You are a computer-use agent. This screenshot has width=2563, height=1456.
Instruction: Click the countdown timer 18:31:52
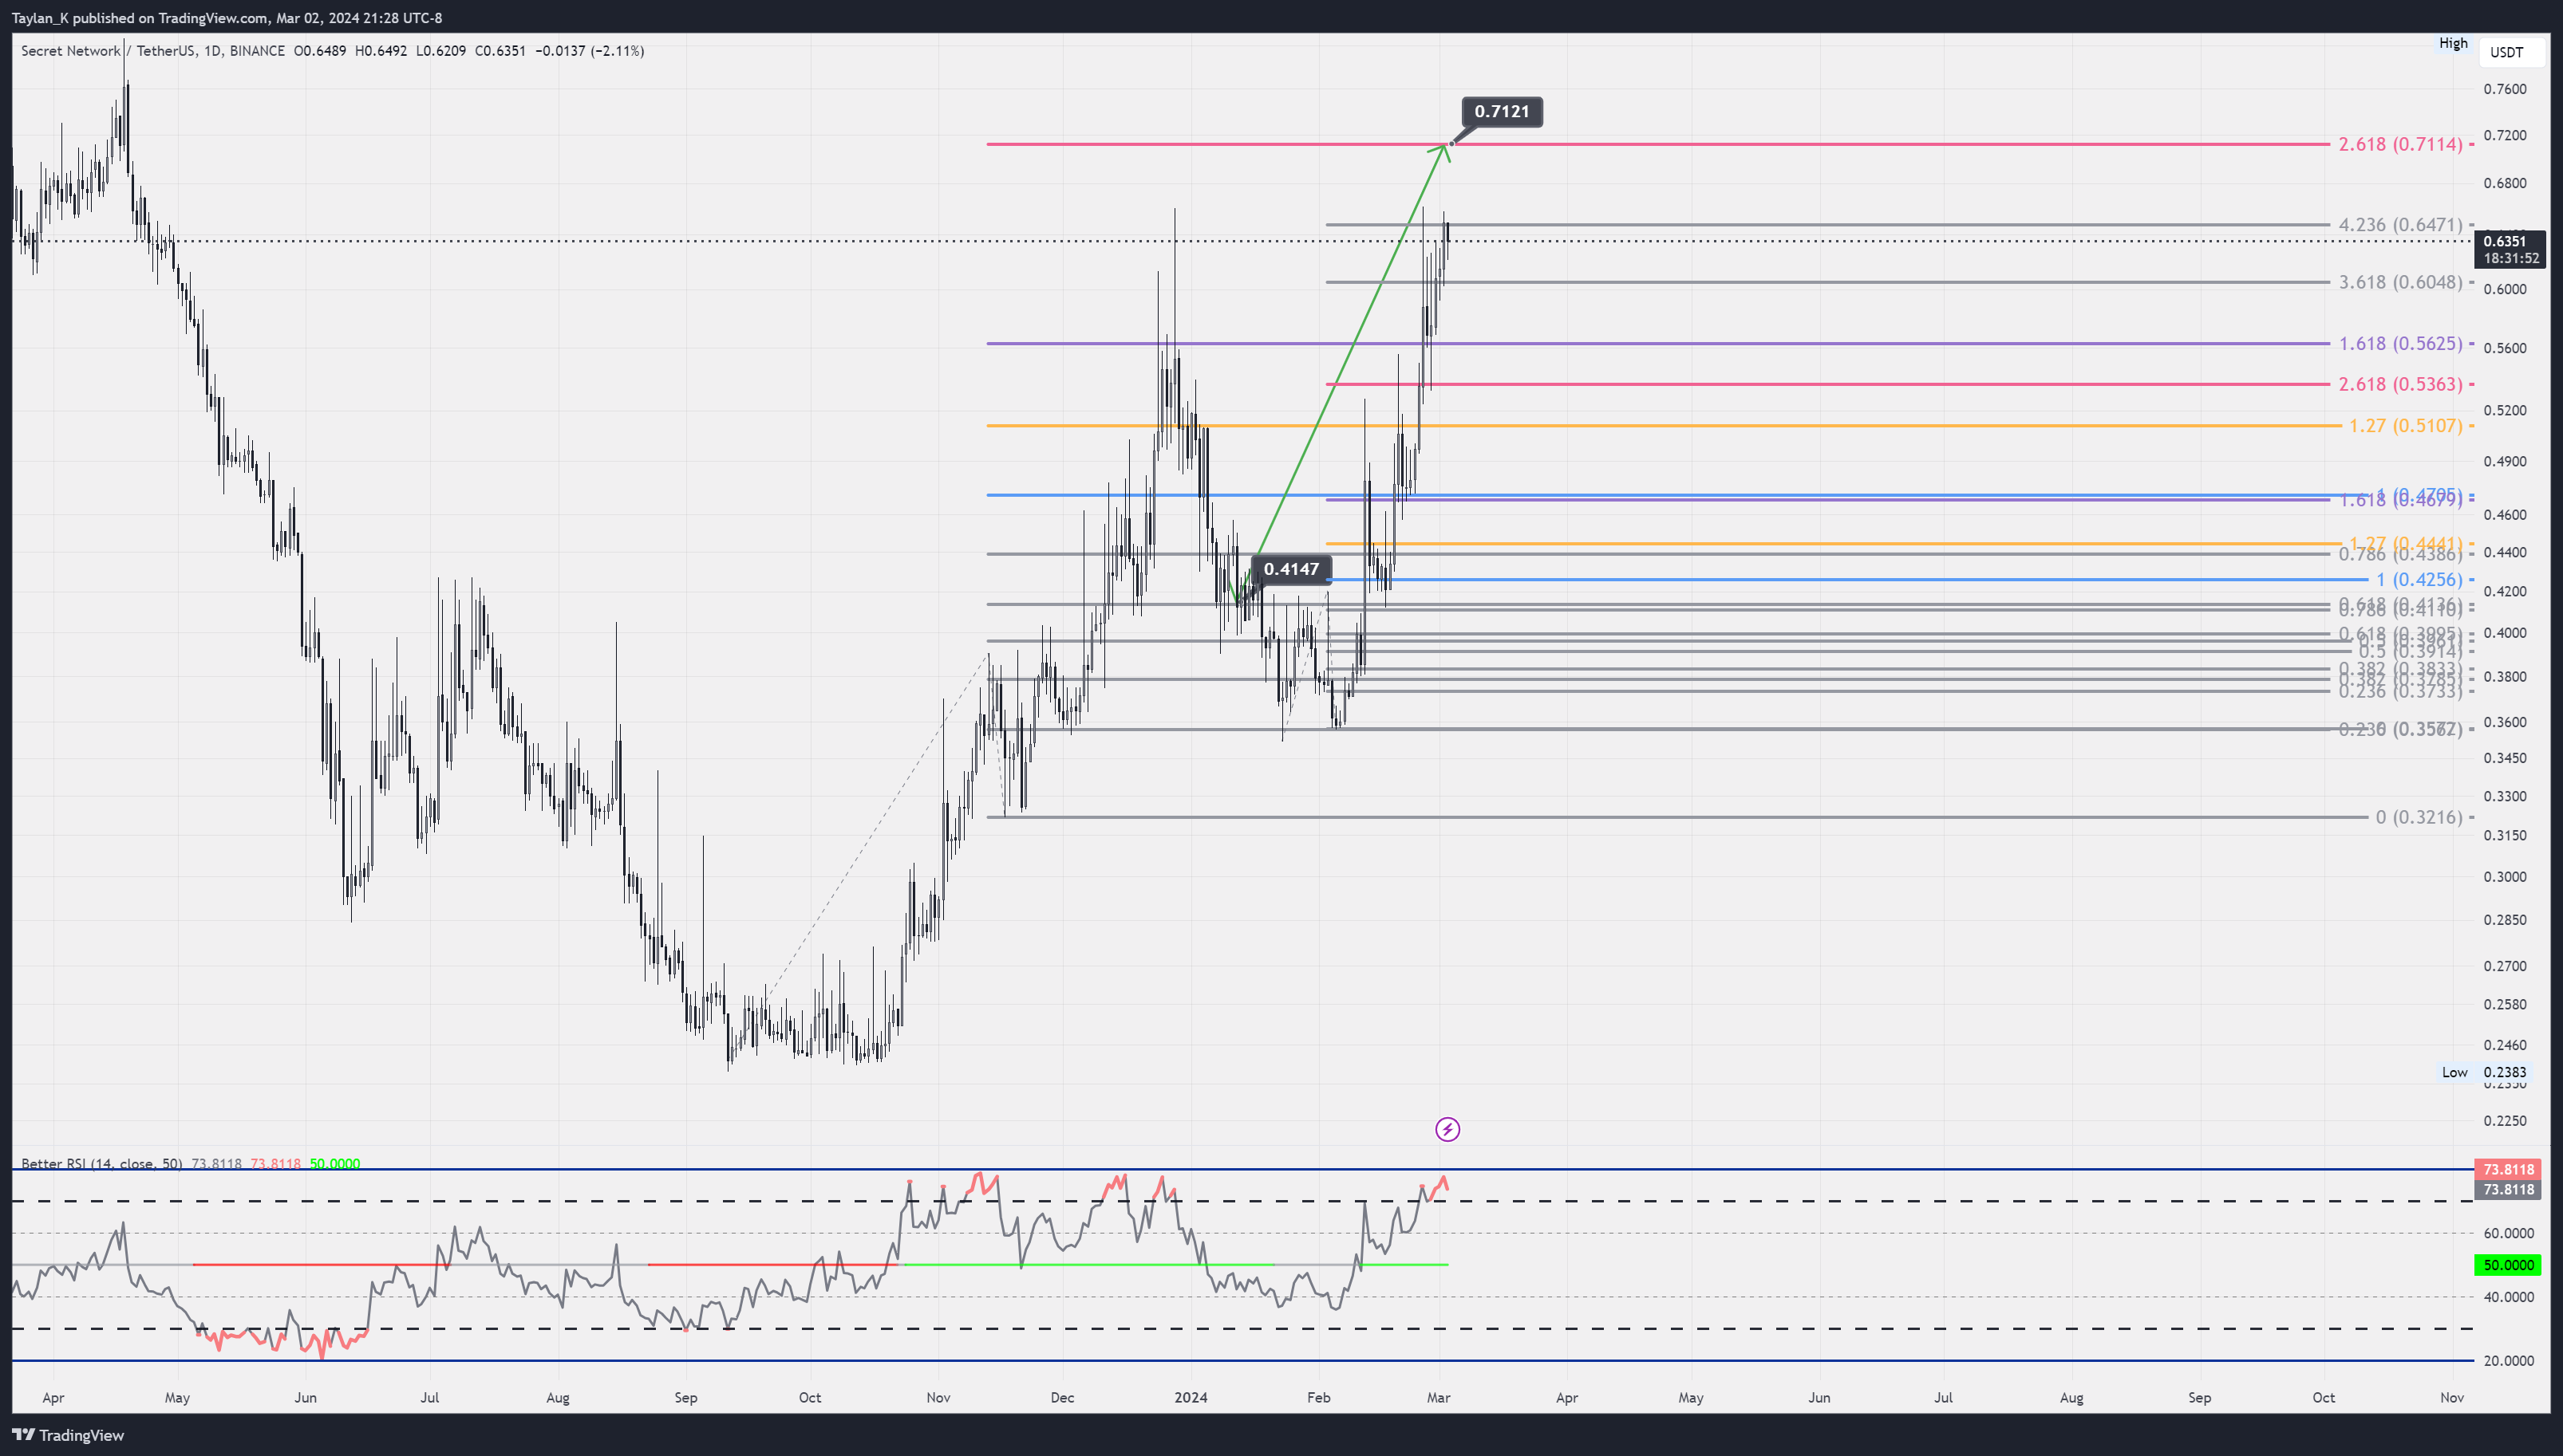pyautogui.click(x=2510, y=258)
